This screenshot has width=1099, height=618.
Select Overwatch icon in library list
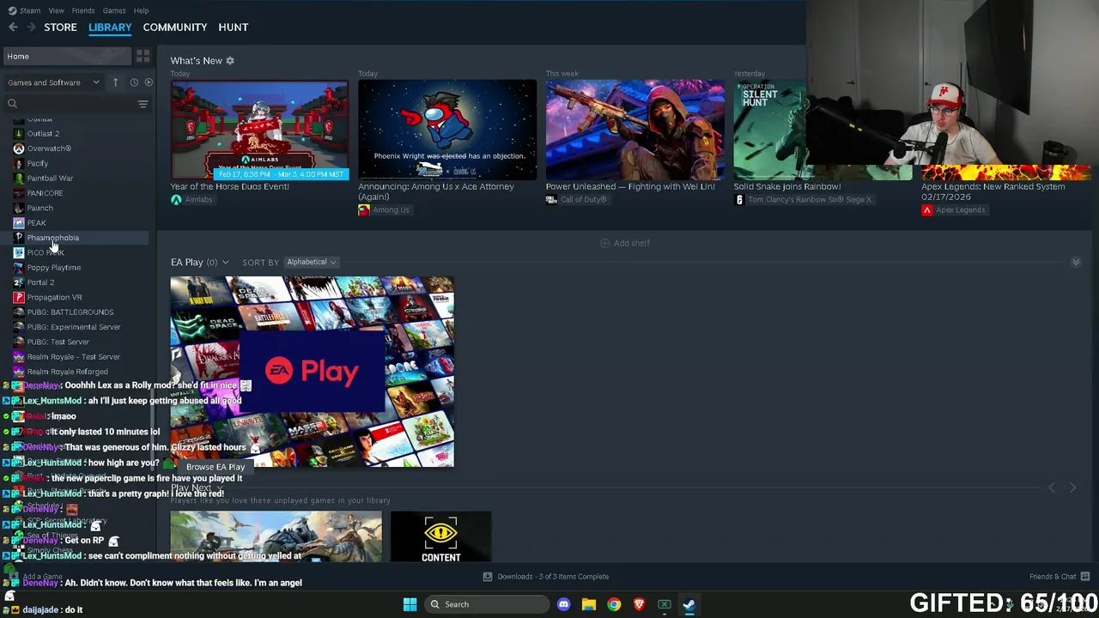click(x=19, y=148)
